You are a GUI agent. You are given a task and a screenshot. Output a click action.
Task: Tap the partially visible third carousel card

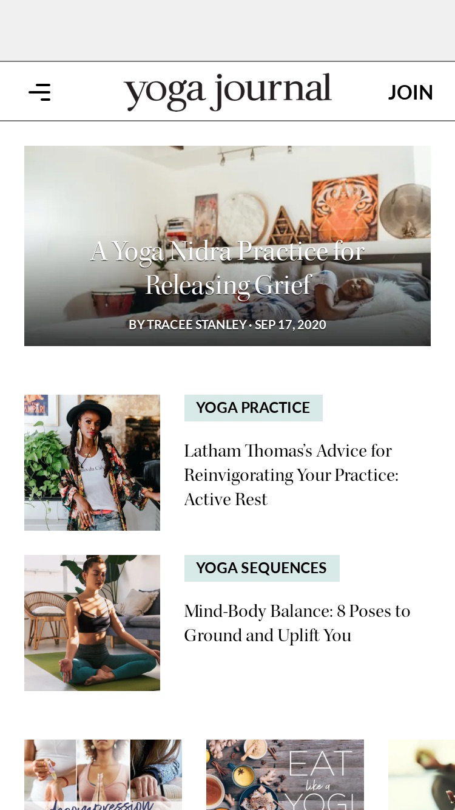(x=422, y=775)
